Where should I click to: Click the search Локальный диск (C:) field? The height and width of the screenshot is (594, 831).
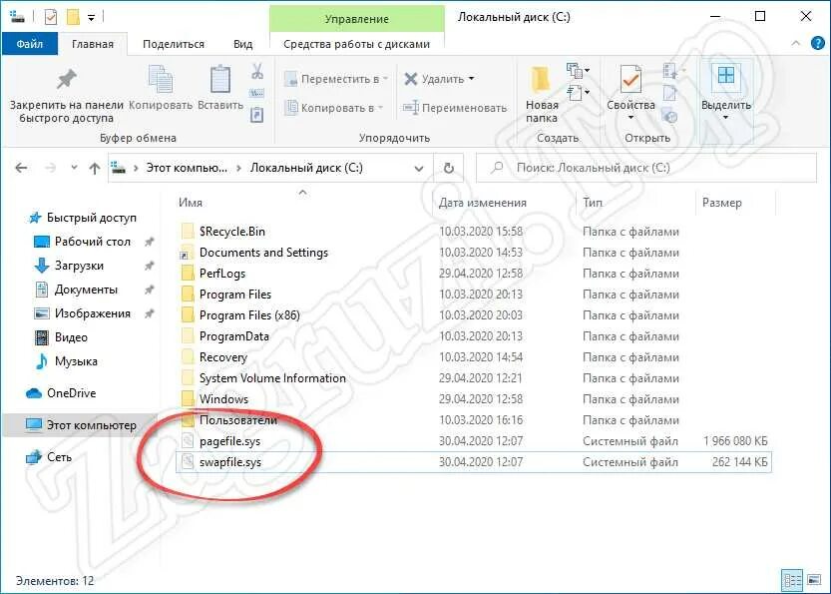(x=646, y=168)
